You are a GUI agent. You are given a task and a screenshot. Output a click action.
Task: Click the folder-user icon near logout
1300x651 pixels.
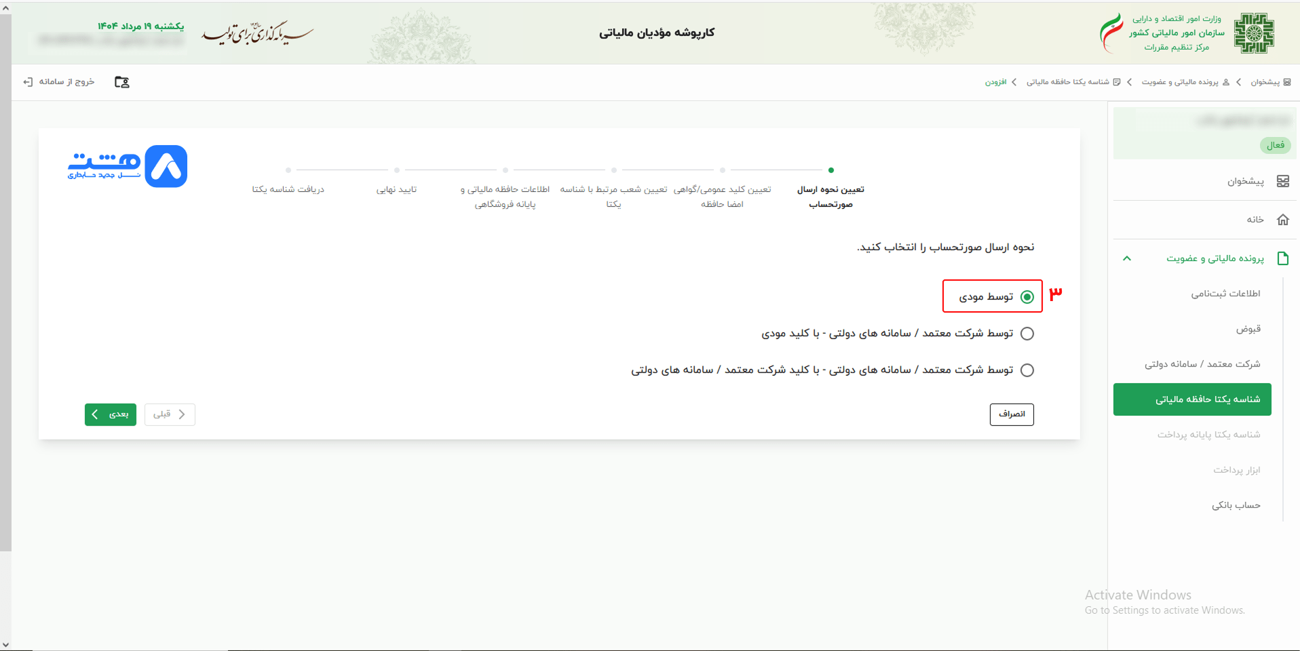(x=121, y=82)
